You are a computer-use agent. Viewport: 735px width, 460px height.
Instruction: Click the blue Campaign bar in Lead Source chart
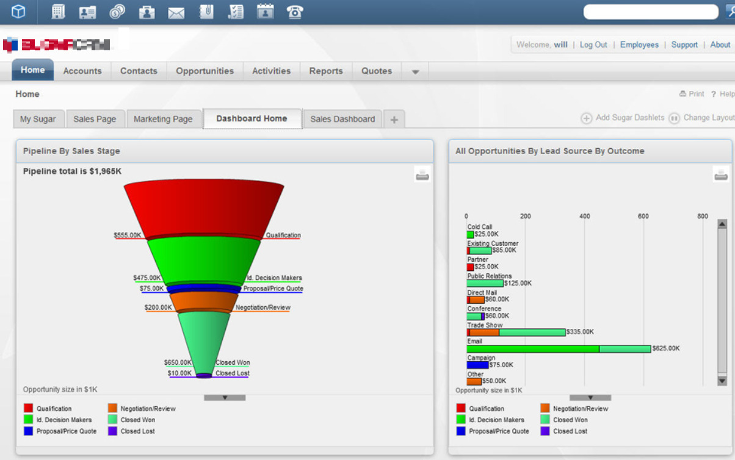tap(478, 365)
